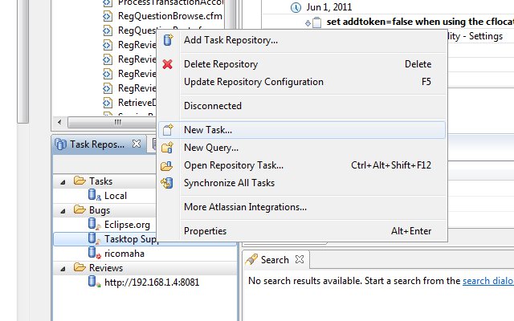Collapse the Tasks category
The height and width of the screenshot is (321, 514).
click(x=63, y=182)
